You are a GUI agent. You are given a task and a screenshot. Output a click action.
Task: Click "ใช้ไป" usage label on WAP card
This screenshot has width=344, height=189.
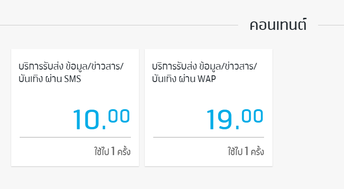pyautogui.click(x=235, y=152)
